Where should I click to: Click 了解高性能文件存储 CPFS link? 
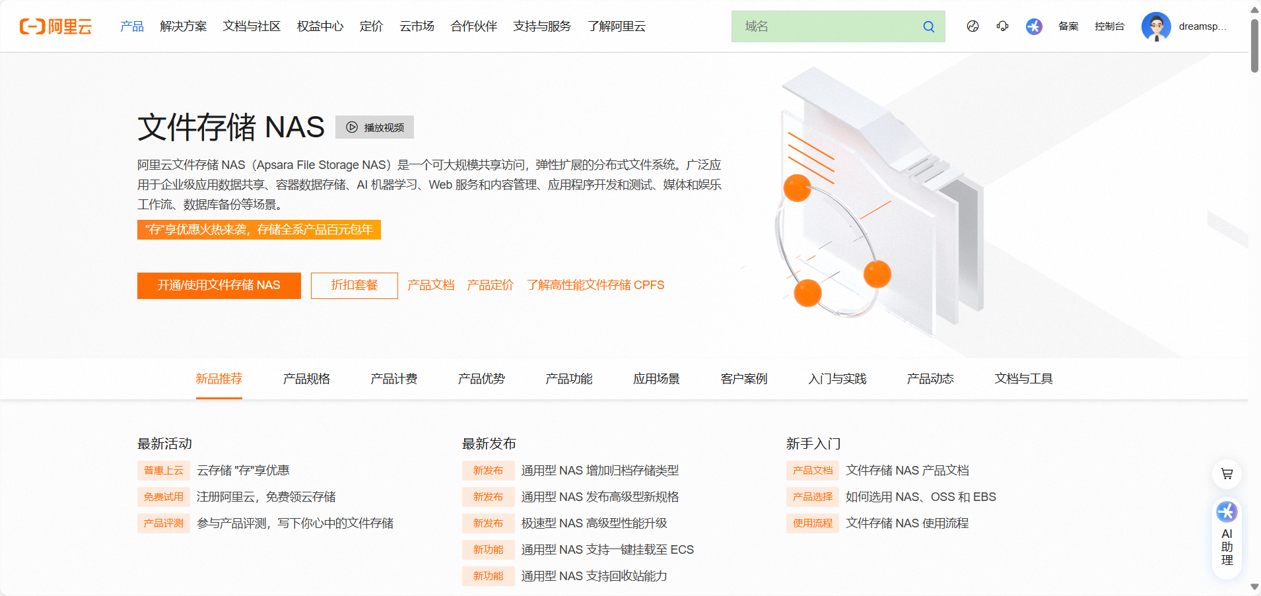coord(596,285)
